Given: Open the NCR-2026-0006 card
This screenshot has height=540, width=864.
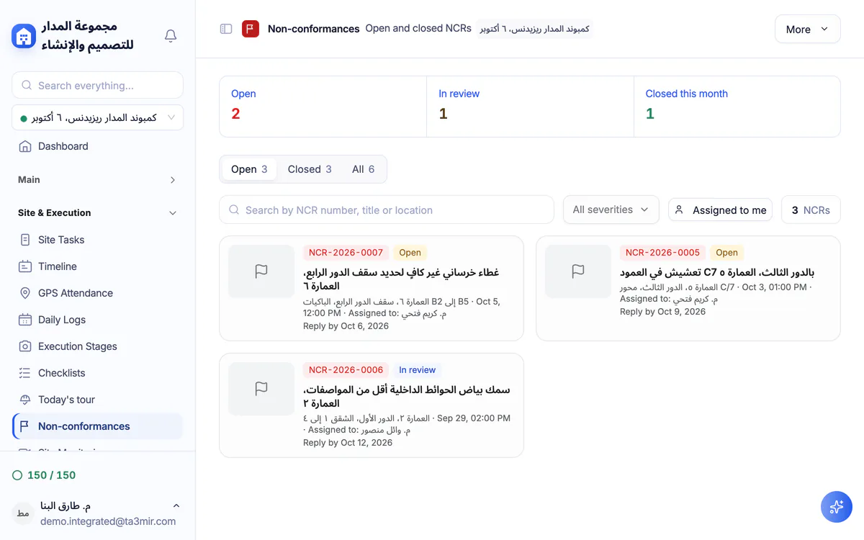Looking at the screenshot, I should tap(372, 405).
